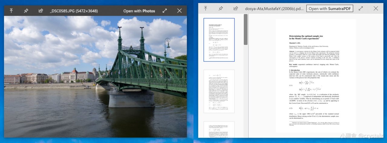Click the dosya-Ata,MustafaY.(2006b) PDF title
This screenshot has width=387, height=143.
coord(274,8)
